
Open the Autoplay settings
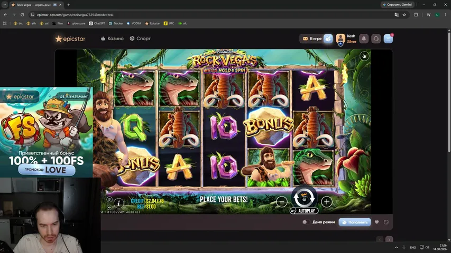[304, 211]
